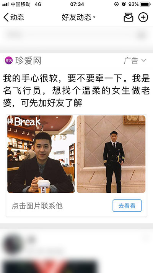
Task: Tap the back arrow next to 动态
Action: point(6,17)
